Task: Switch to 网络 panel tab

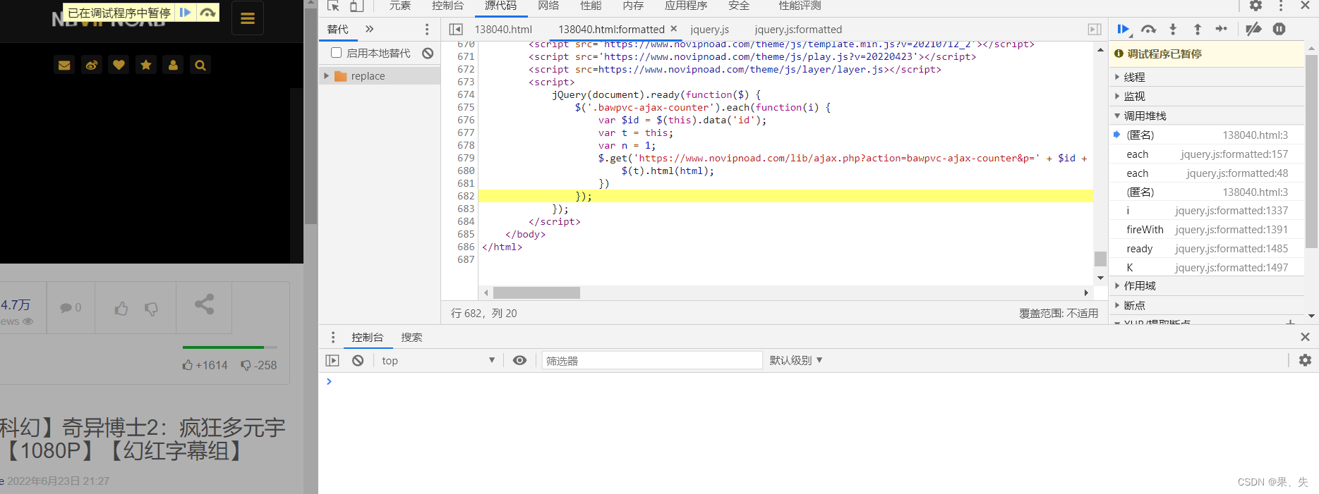Action: pos(548,6)
